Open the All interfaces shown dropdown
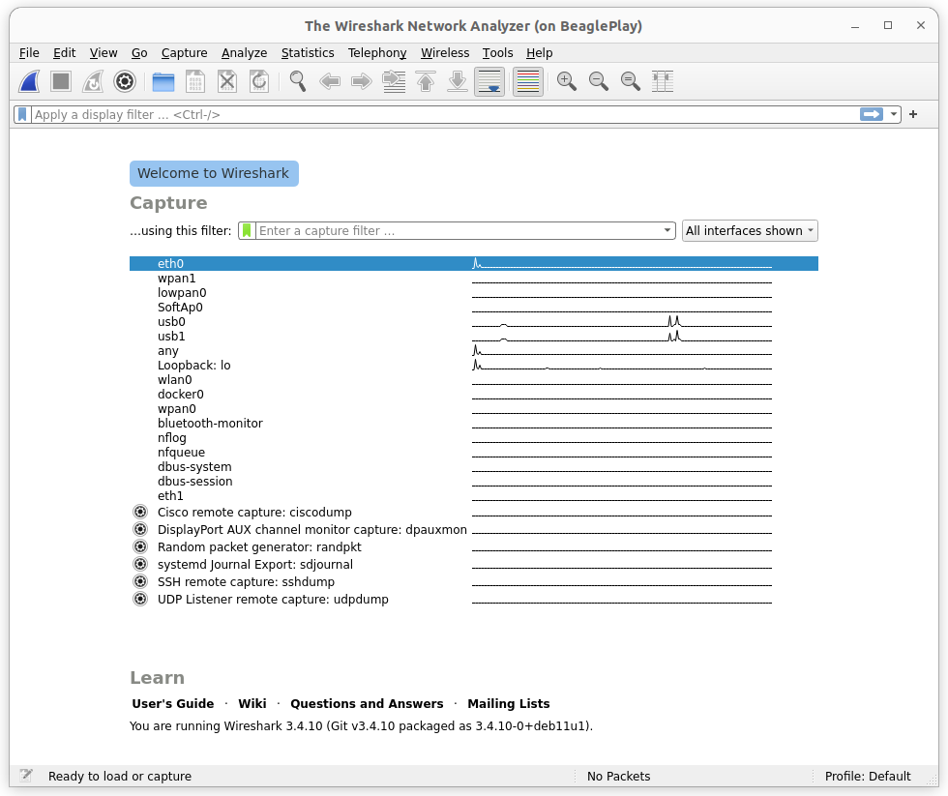Image resolution: width=948 pixels, height=796 pixels. point(749,230)
